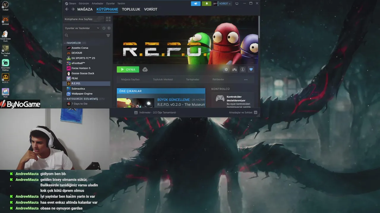
Task: Switch library to grid collections view icon
Action: tap(108, 19)
